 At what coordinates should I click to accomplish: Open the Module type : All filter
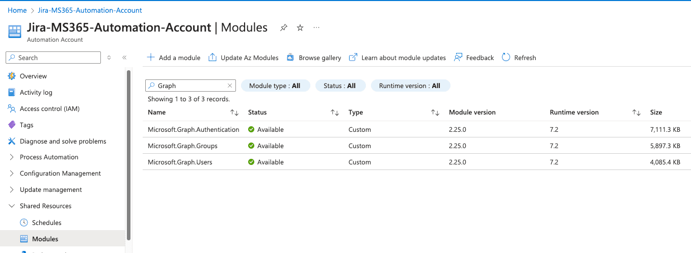275,86
